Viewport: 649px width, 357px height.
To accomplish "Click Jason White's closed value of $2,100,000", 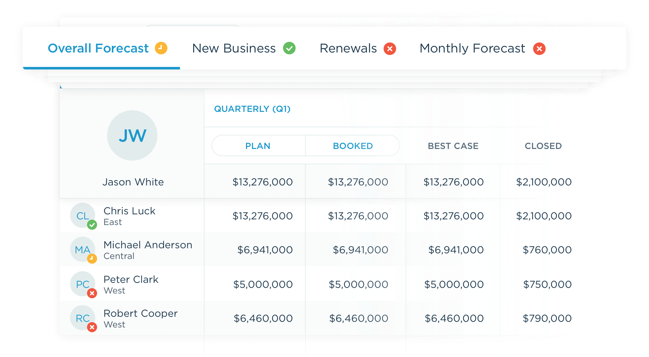I will 543,182.
